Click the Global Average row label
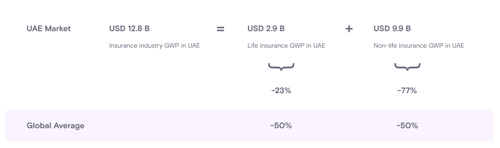The image size is (500, 148). (x=55, y=126)
